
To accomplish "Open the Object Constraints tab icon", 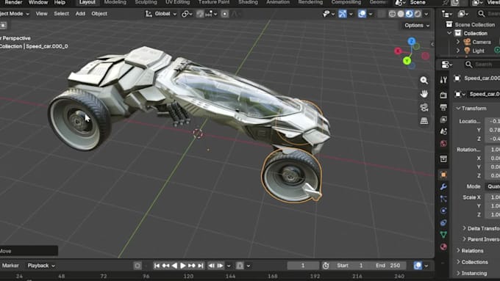I will click(443, 223).
